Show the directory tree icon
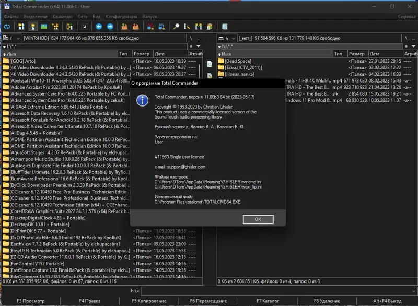Viewport: 418px width, 306px height. (55, 27)
